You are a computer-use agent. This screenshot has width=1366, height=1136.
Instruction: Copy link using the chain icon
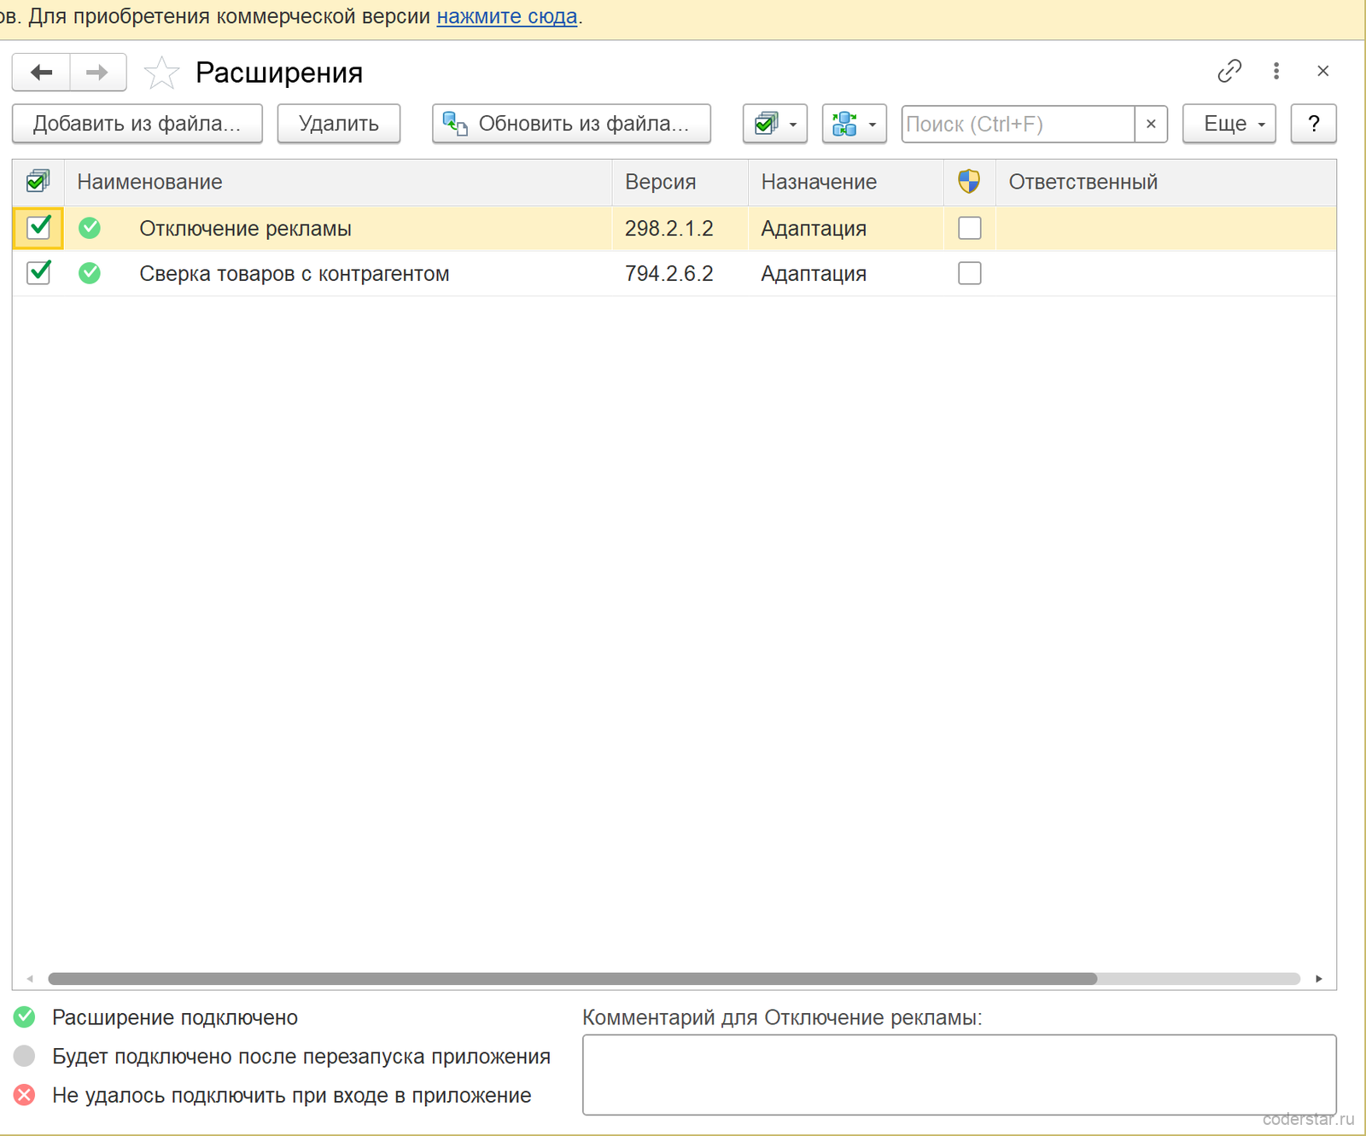(x=1229, y=71)
